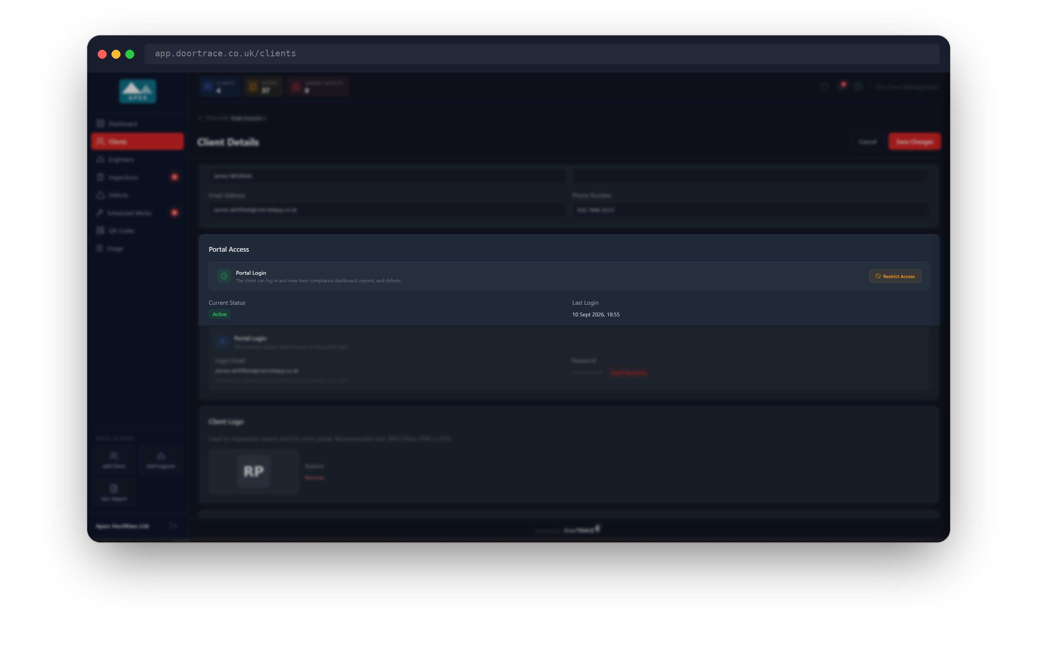The height and width of the screenshot is (667, 1037).
Task: Open Scheduled Works in the sidebar
Action: [x=137, y=213]
